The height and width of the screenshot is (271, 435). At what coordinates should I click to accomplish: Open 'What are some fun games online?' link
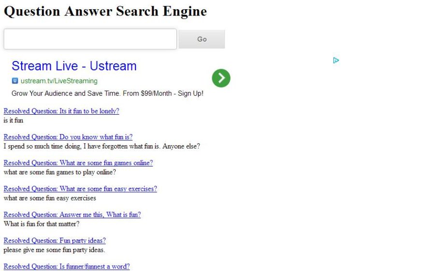tap(78, 163)
